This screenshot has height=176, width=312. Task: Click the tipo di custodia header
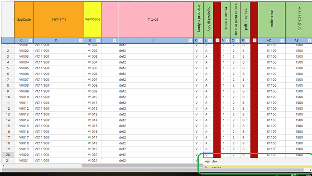click(226, 19)
